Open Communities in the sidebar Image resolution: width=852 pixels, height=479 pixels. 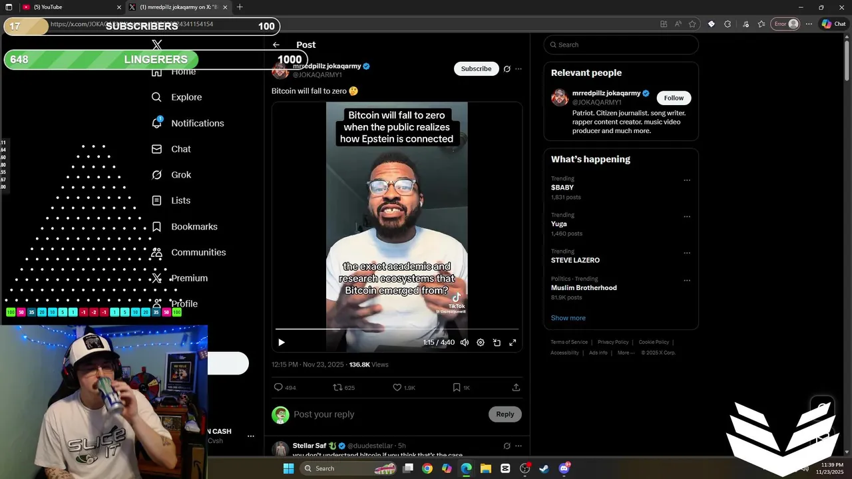tap(188, 252)
